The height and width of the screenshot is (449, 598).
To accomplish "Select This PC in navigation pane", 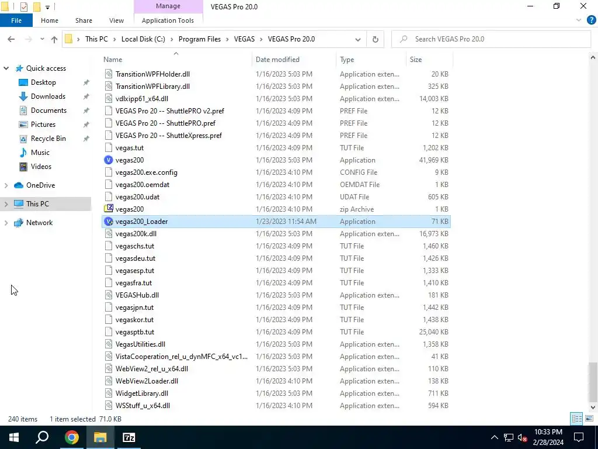I will coord(37,204).
